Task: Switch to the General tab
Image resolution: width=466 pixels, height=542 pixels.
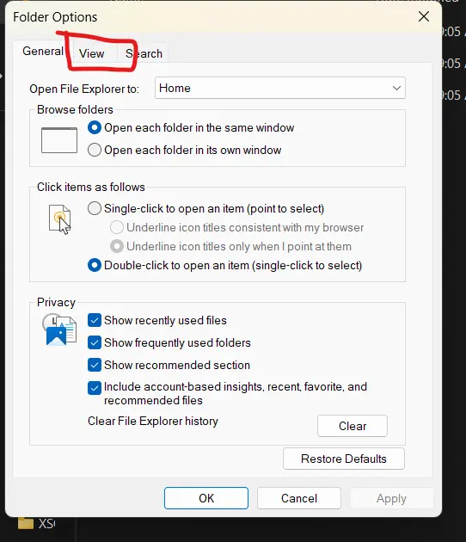Action: tap(43, 51)
